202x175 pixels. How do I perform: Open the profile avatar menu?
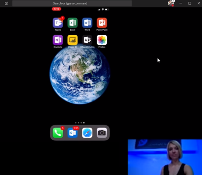coord(171,3)
